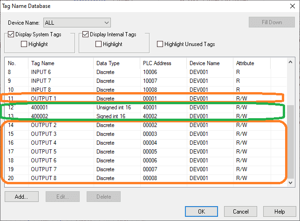Click the Add... button

[21, 196]
